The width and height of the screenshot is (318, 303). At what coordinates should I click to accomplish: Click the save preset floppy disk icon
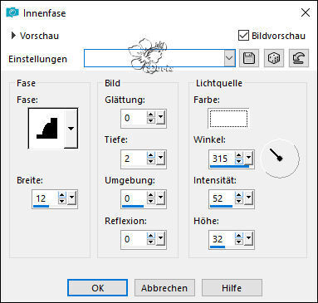coord(248,58)
